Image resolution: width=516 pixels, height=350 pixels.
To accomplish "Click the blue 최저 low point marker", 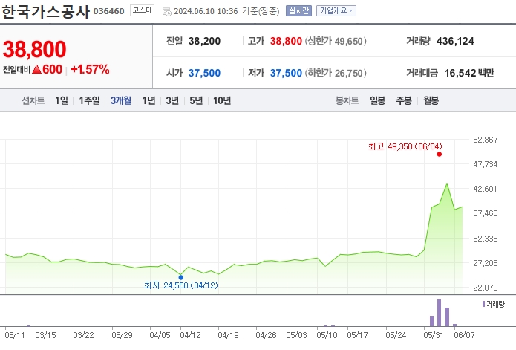I will 180,278.
